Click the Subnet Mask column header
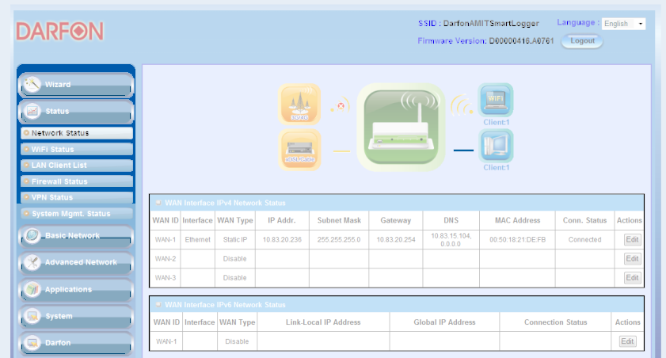This screenshot has width=666, height=358. (339, 220)
